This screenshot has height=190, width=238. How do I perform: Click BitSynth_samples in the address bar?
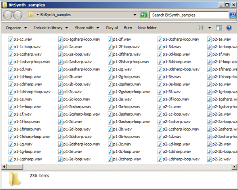pyautogui.click(x=56, y=15)
